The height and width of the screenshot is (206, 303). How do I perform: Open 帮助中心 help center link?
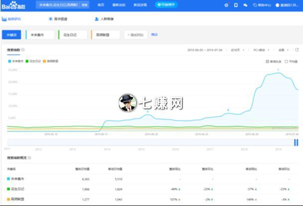click(262, 5)
